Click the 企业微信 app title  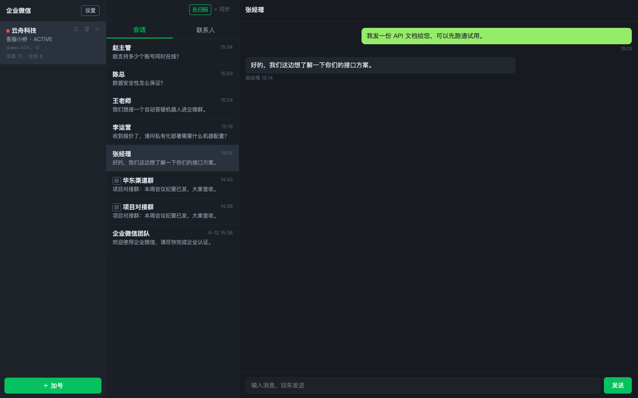[x=19, y=11]
